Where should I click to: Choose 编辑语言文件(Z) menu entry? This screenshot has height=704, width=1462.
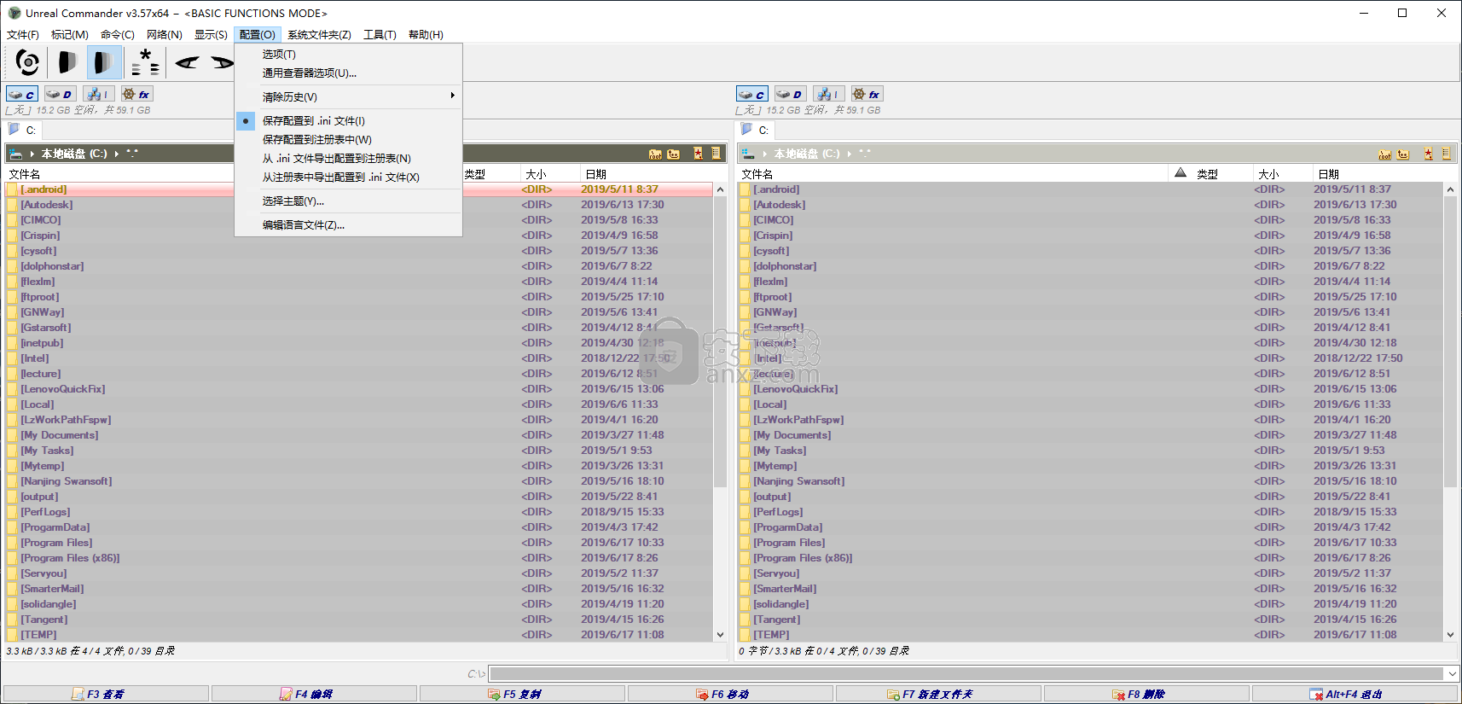[348, 225]
